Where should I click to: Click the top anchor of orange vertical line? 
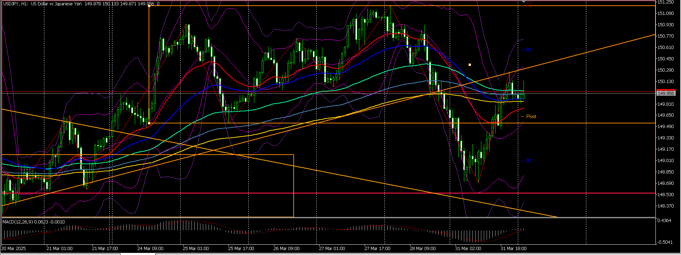click(x=149, y=6)
